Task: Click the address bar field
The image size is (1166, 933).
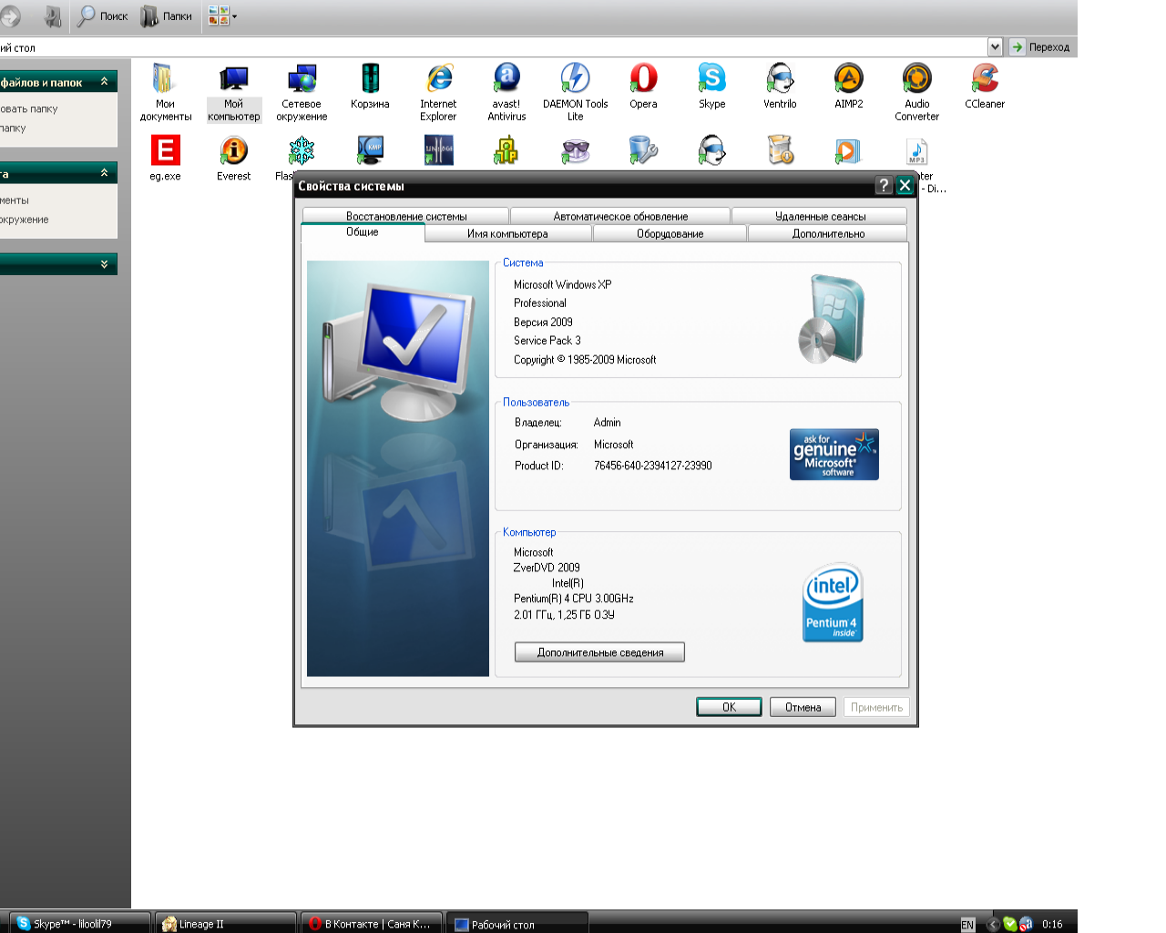Action: (493, 47)
